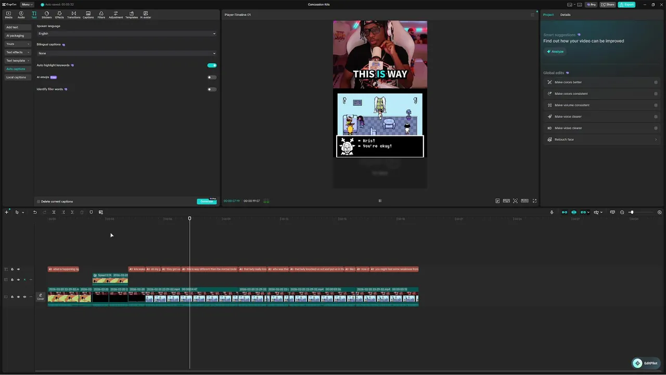Open Bilingual captions None dropdown
The image size is (666, 375).
126,53
